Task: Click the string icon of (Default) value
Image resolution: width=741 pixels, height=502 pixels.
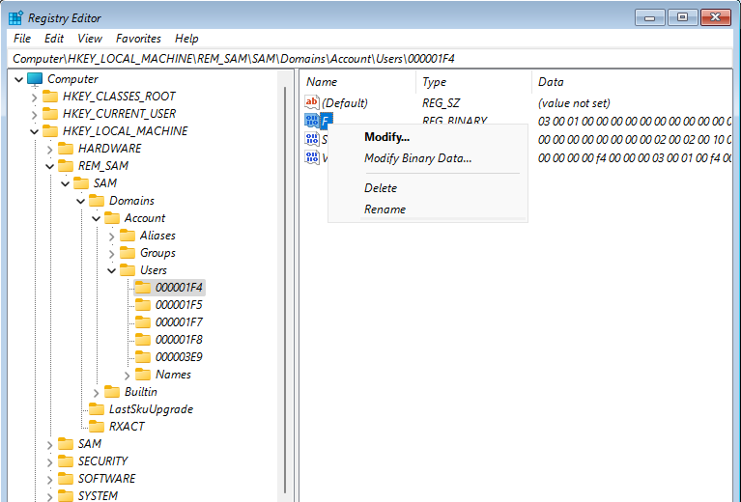Action: pos(312,102)
